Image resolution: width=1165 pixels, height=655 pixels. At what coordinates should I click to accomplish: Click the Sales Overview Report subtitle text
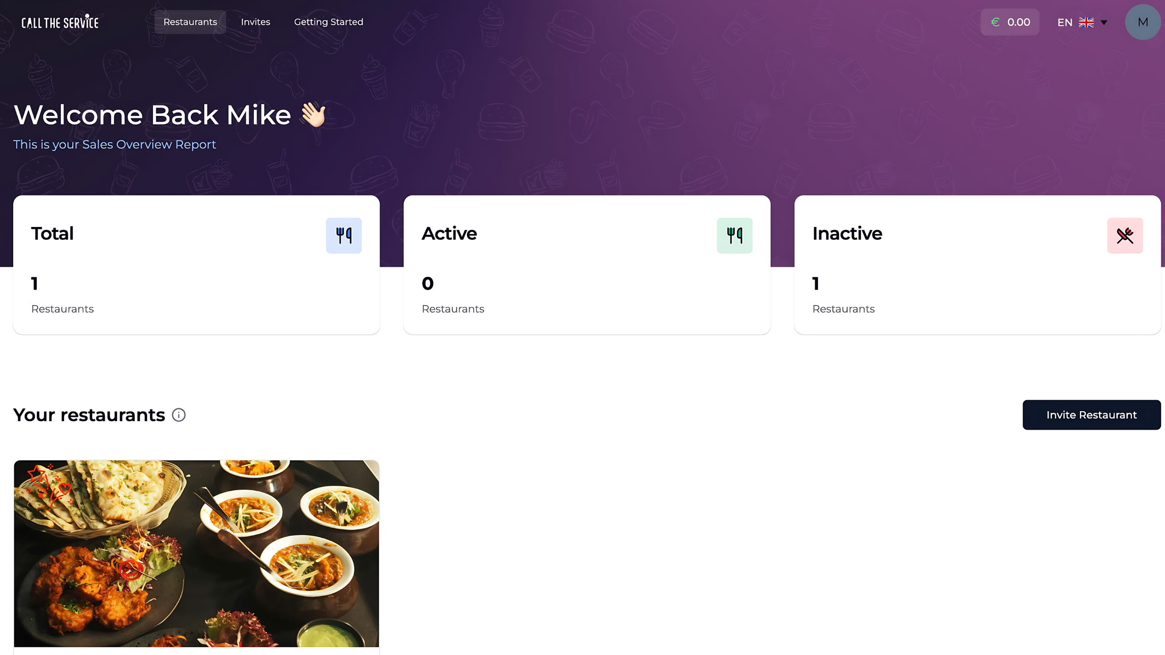click(x=114, y=144)
